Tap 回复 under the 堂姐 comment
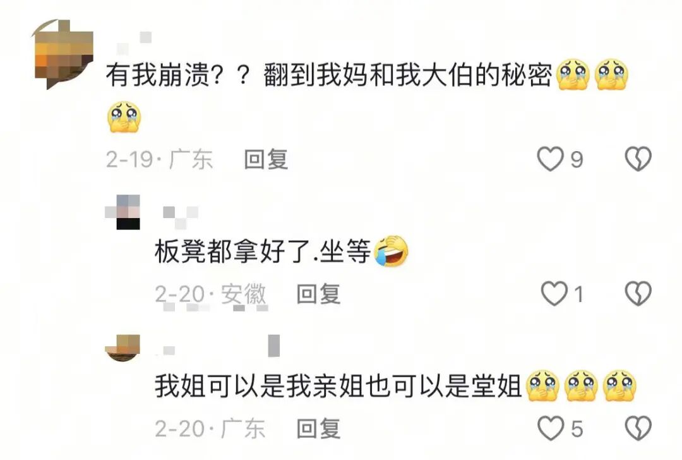The width and height of the screenshot is (682, 460). (318, 428)
